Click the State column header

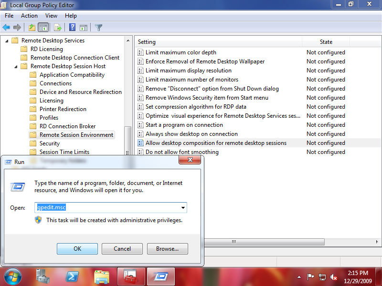point(326,42)
